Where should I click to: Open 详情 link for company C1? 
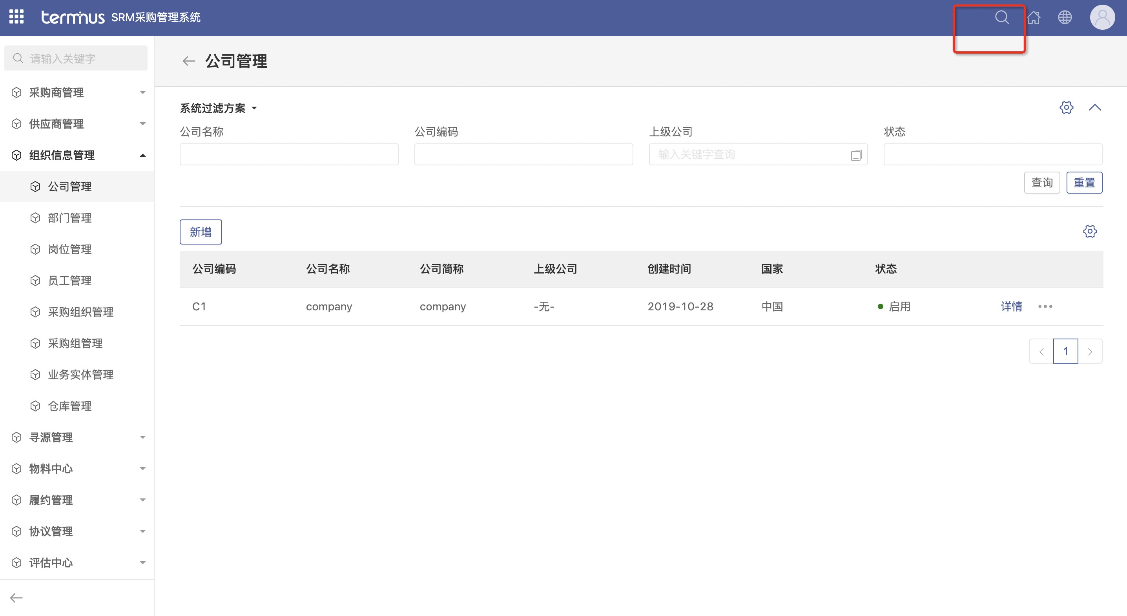[x=1011, y=307]
